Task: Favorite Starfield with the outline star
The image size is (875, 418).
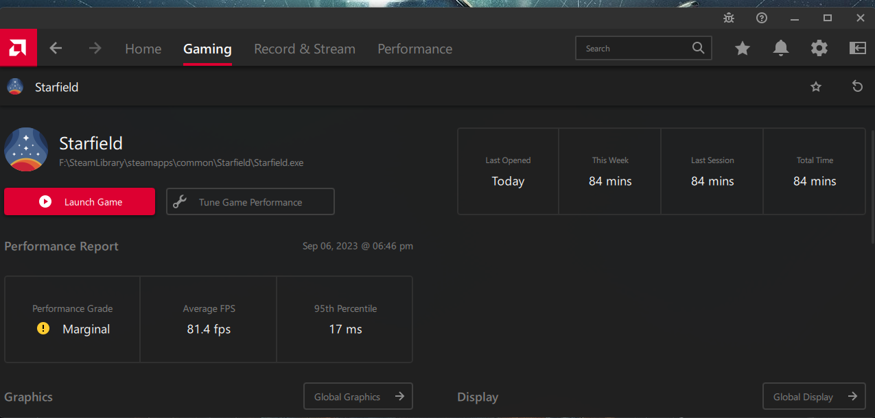Action: pos(816,86)
